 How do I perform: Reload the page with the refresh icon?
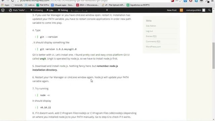pos(13,1)
